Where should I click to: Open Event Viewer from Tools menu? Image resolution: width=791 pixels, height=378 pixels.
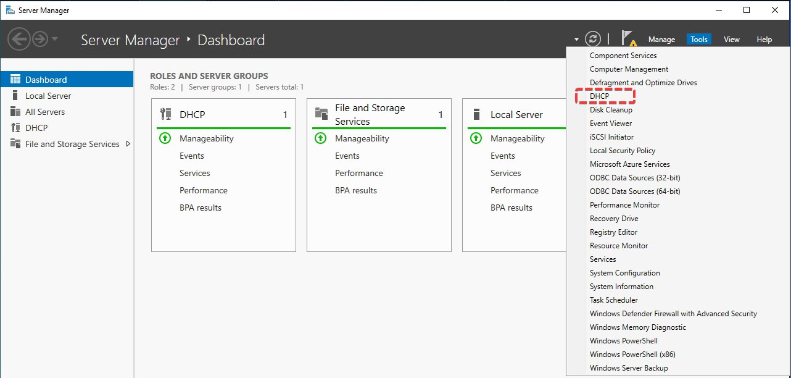(x=611, y=124)
